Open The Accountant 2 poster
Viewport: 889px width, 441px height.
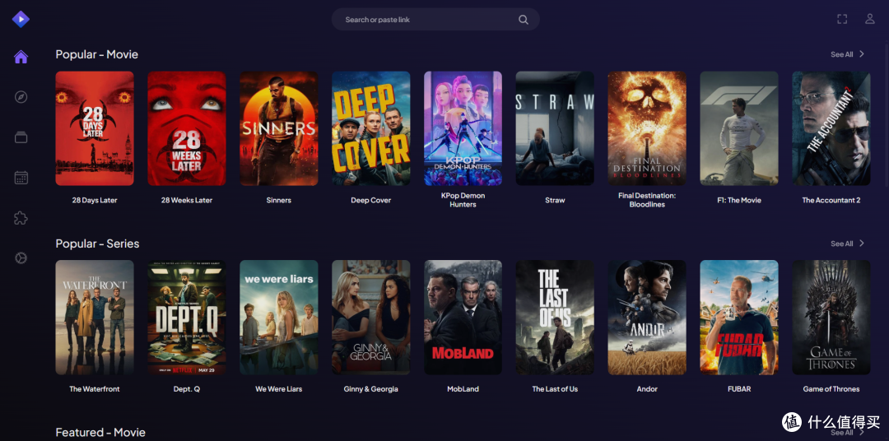pos(831,128)
